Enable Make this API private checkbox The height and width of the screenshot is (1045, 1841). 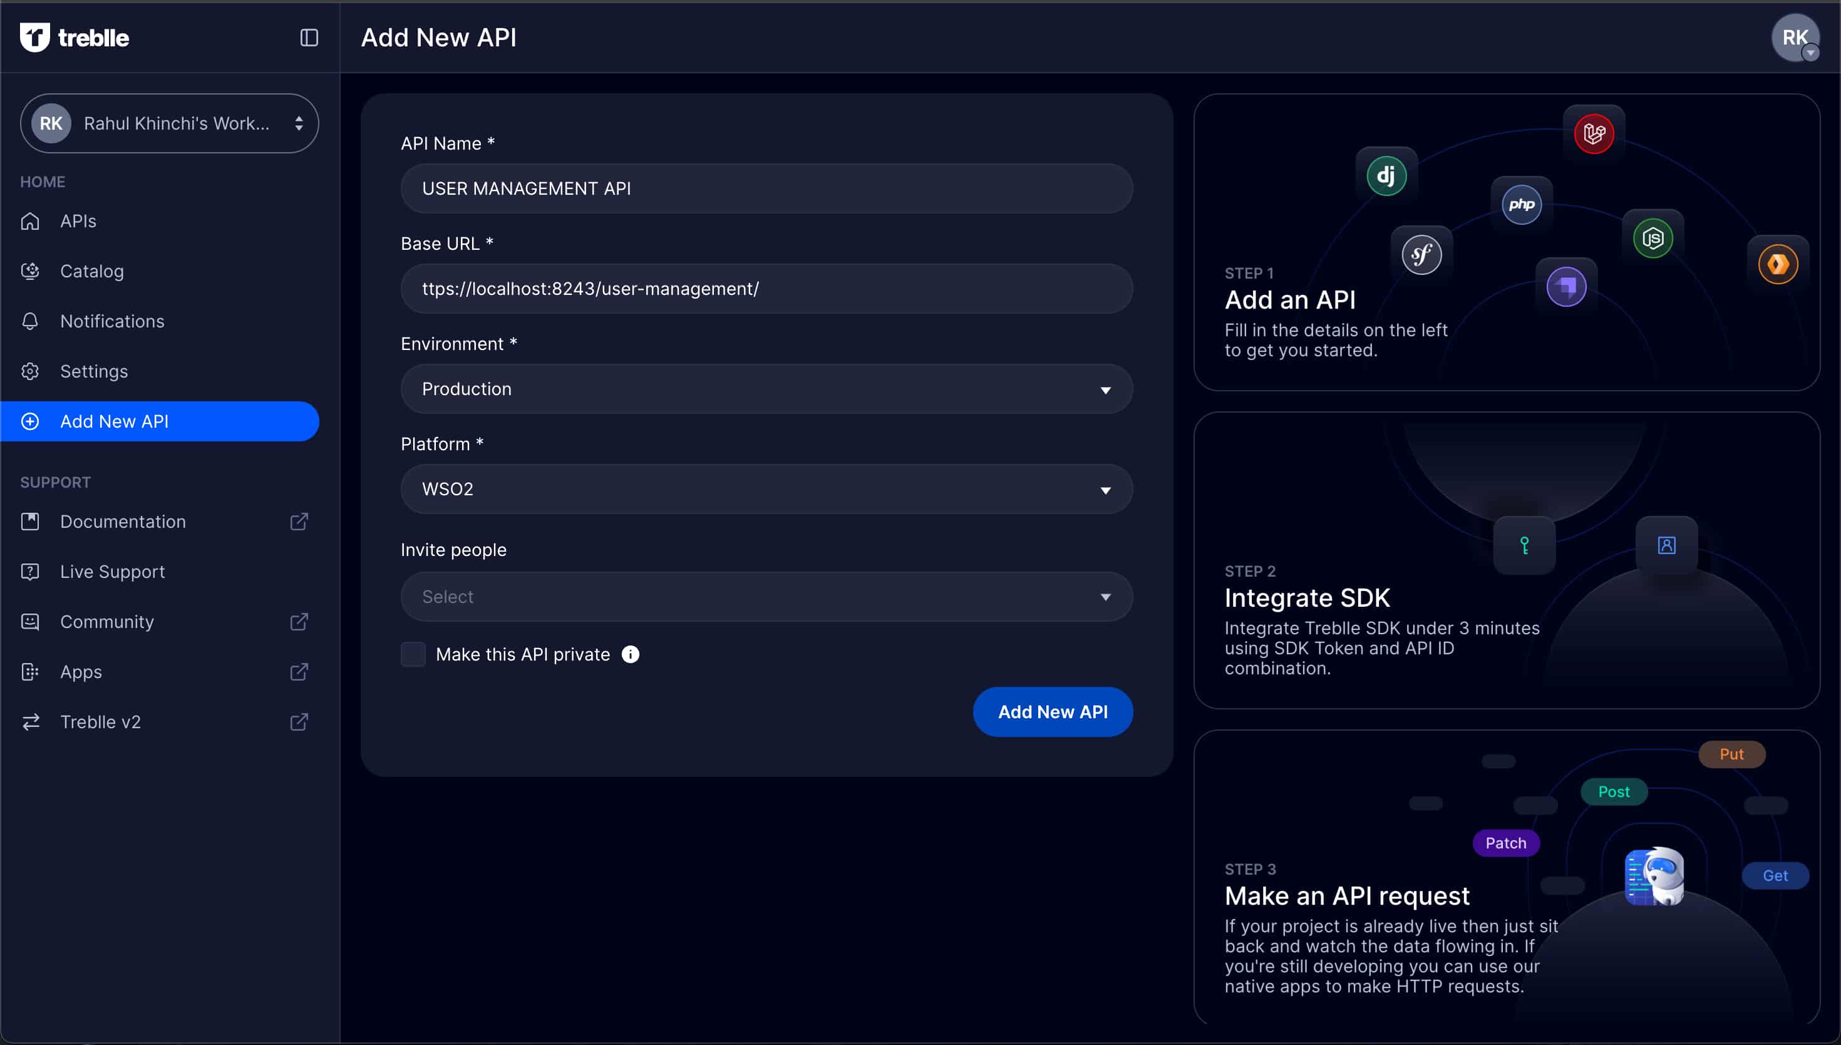(x=413, y=654)
